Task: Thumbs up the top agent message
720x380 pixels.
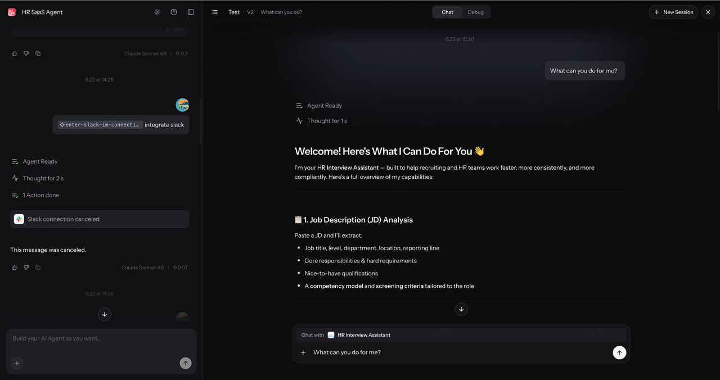Action: coord(15,53)
